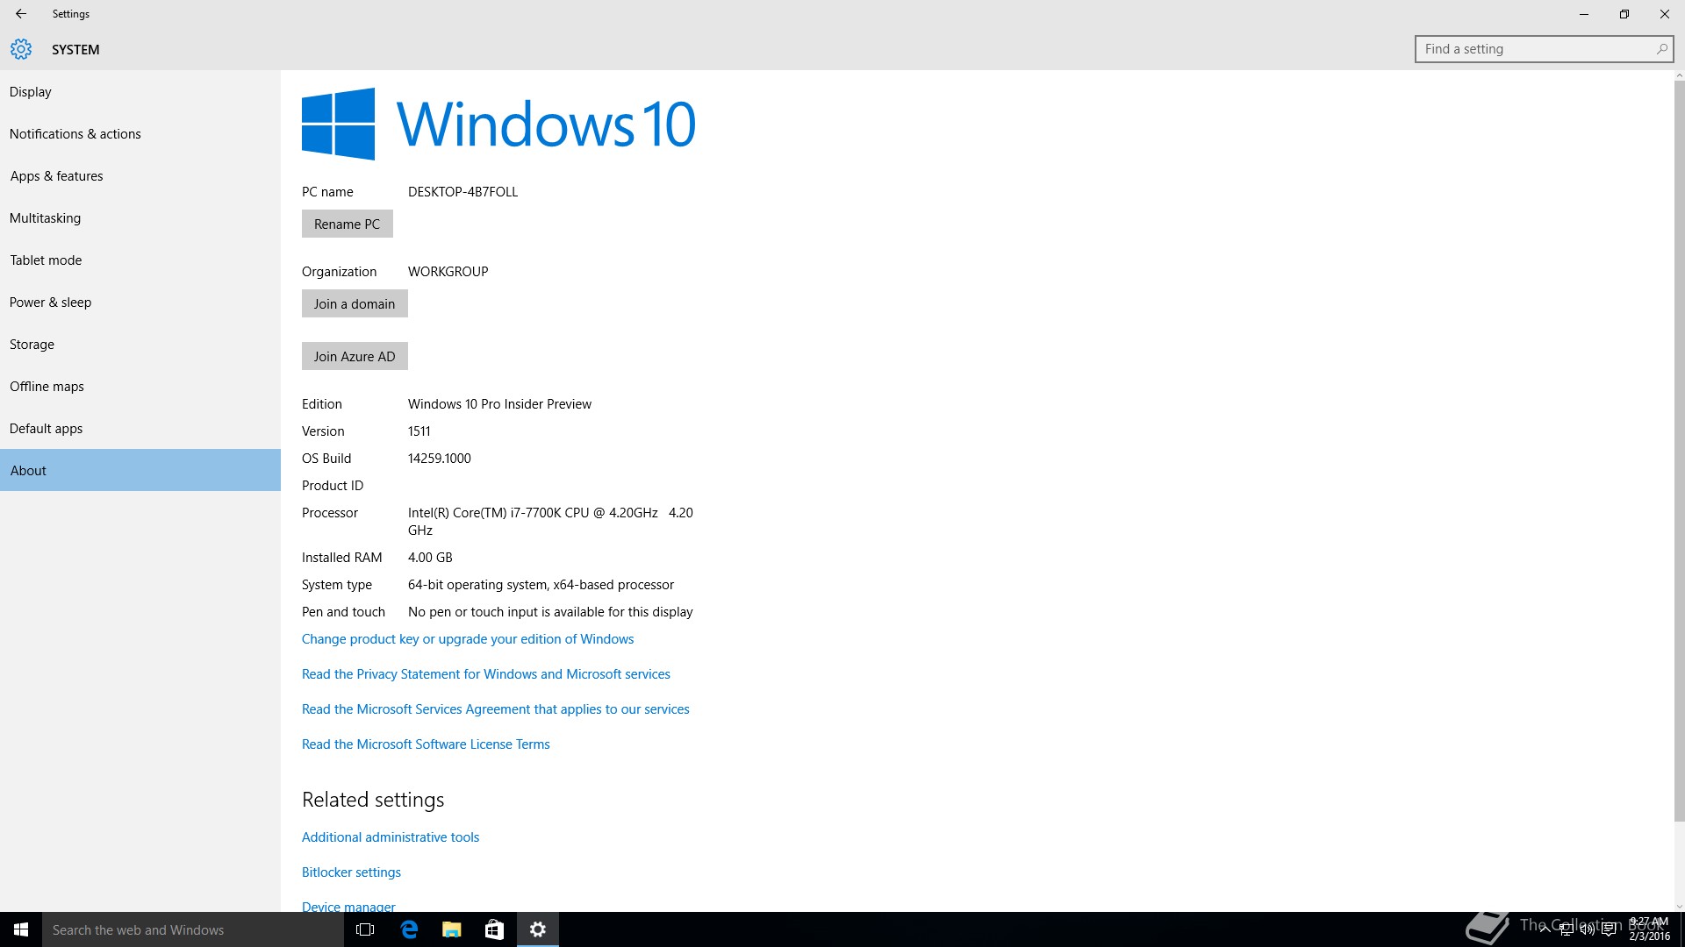Viewport: 1685px width, 947px height.
Task: Click OS Build value 14259.1000
Action: click(440, 459)
